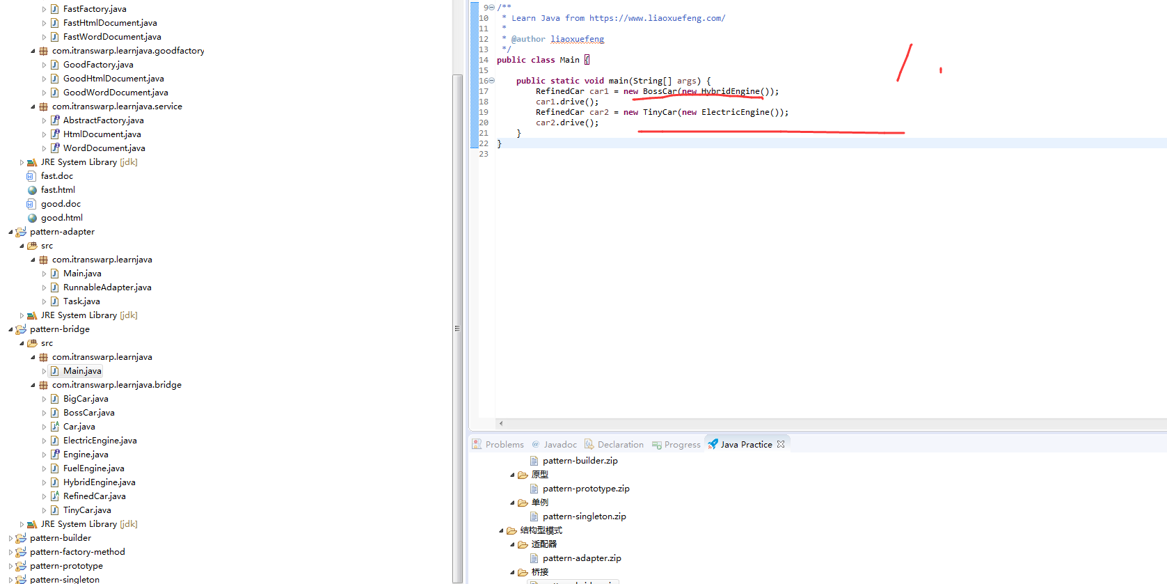This screenshot has height=584, width=1167.
Task: Select pattern-adapter.zip in Java Practice
Action: pyautogui.click(x=582, y=558)
